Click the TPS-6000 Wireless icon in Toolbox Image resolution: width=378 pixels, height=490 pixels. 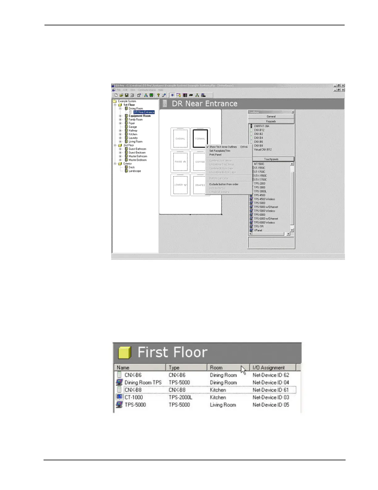[251, 222]
